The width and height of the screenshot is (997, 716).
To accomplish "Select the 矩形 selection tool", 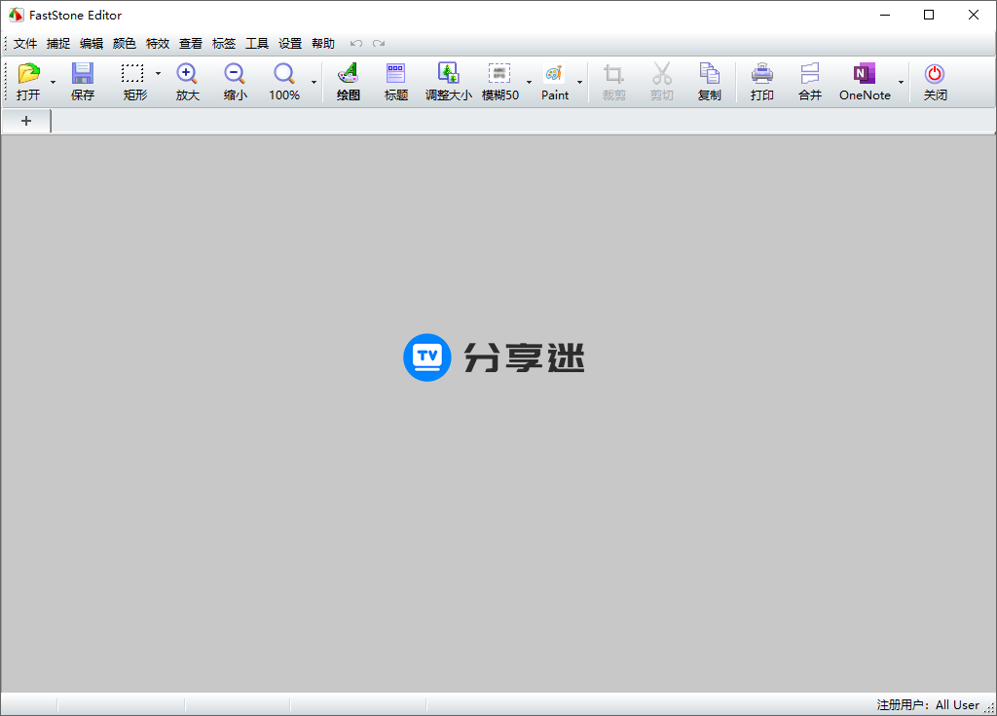I will tap(133, 81).
